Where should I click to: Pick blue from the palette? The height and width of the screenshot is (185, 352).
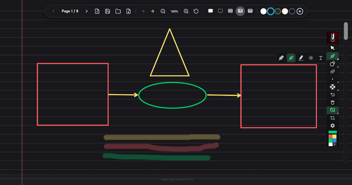334,140
